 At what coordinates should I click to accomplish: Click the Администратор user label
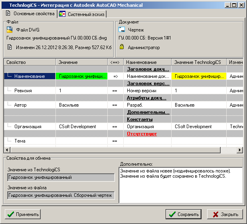[x=144, y=48]
